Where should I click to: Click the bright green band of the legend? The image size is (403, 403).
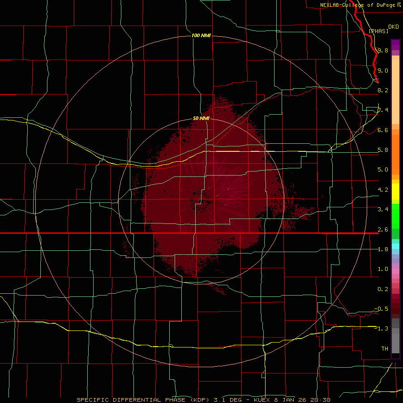[395, 216]
